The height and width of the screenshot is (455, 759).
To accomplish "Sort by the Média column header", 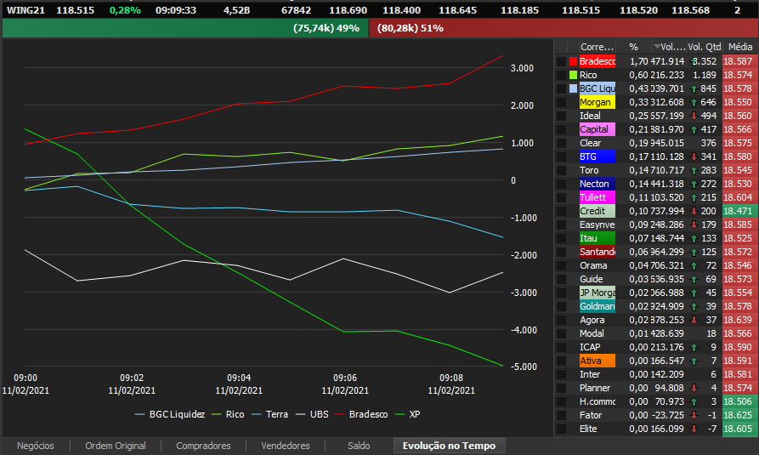I will (740, 47).
